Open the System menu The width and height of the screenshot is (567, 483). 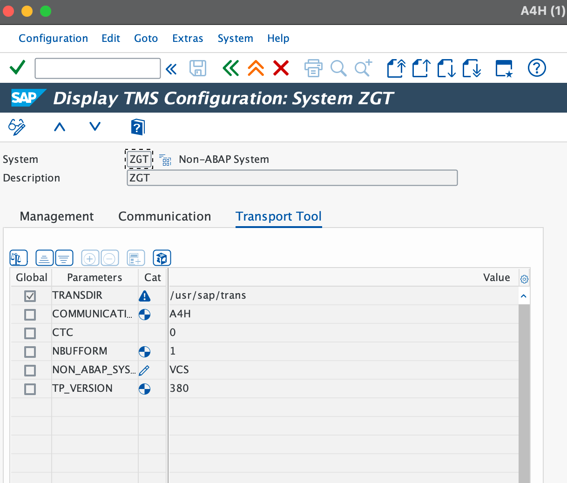(x=236, y=38)
